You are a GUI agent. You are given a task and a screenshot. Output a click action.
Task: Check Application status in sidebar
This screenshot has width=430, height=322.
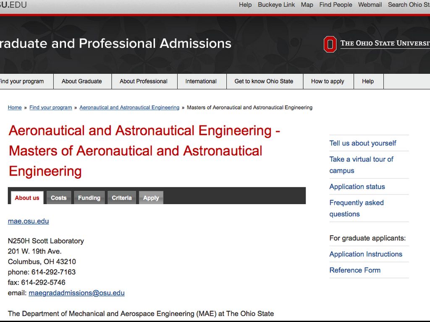357,187
